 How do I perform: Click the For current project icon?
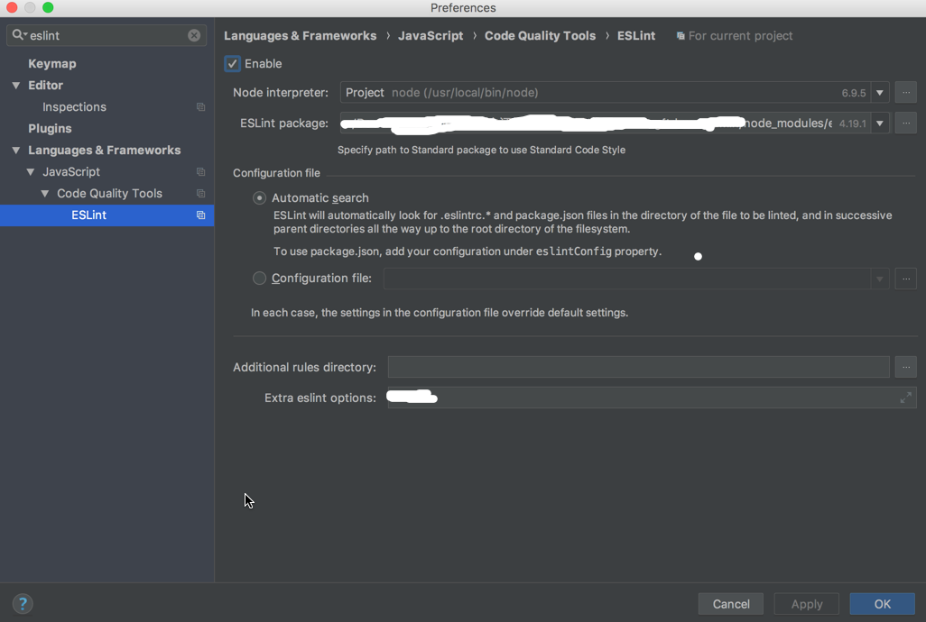[x=681, y=36]
